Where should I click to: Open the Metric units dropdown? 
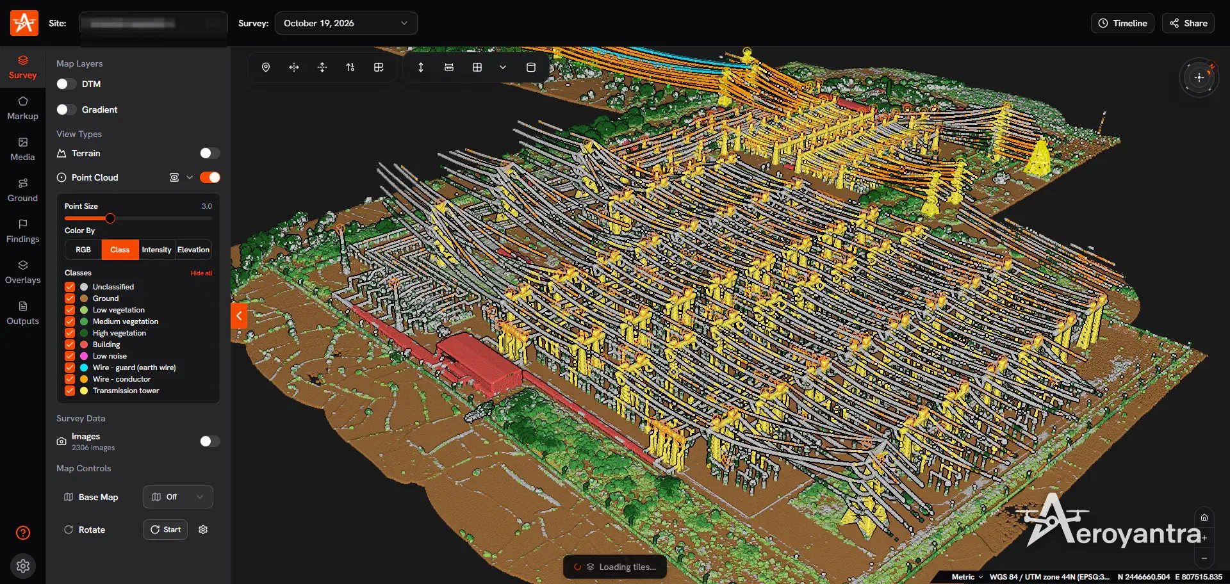(967, 577)
